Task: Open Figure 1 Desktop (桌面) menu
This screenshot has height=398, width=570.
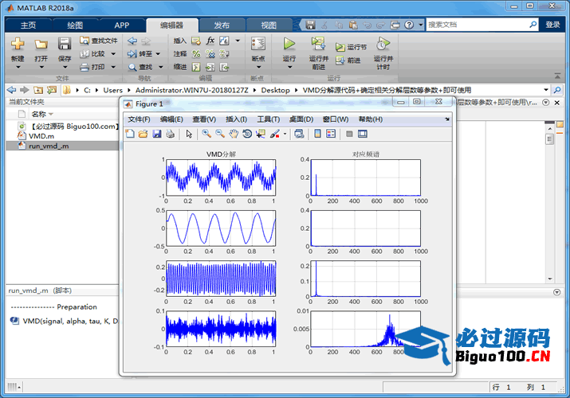Action: 301,119
